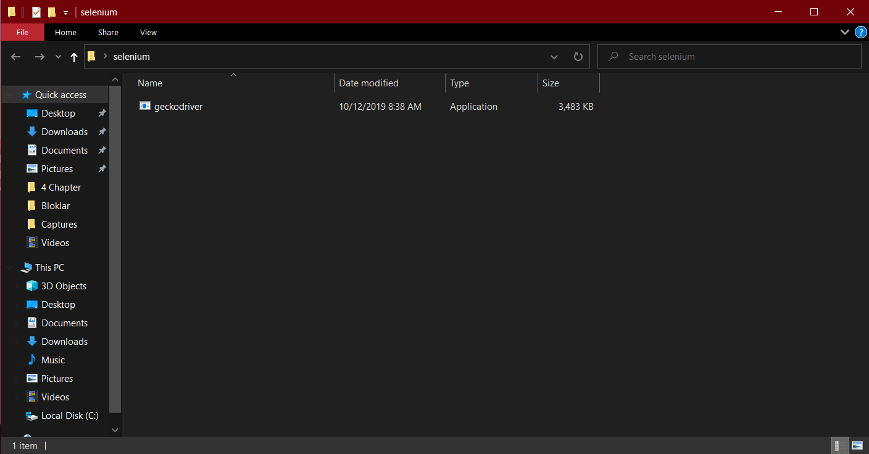Click the 10/12/2019 8:38 AM date cell
Viewport: 869px width, 454px height.
(x=380, y=107)
